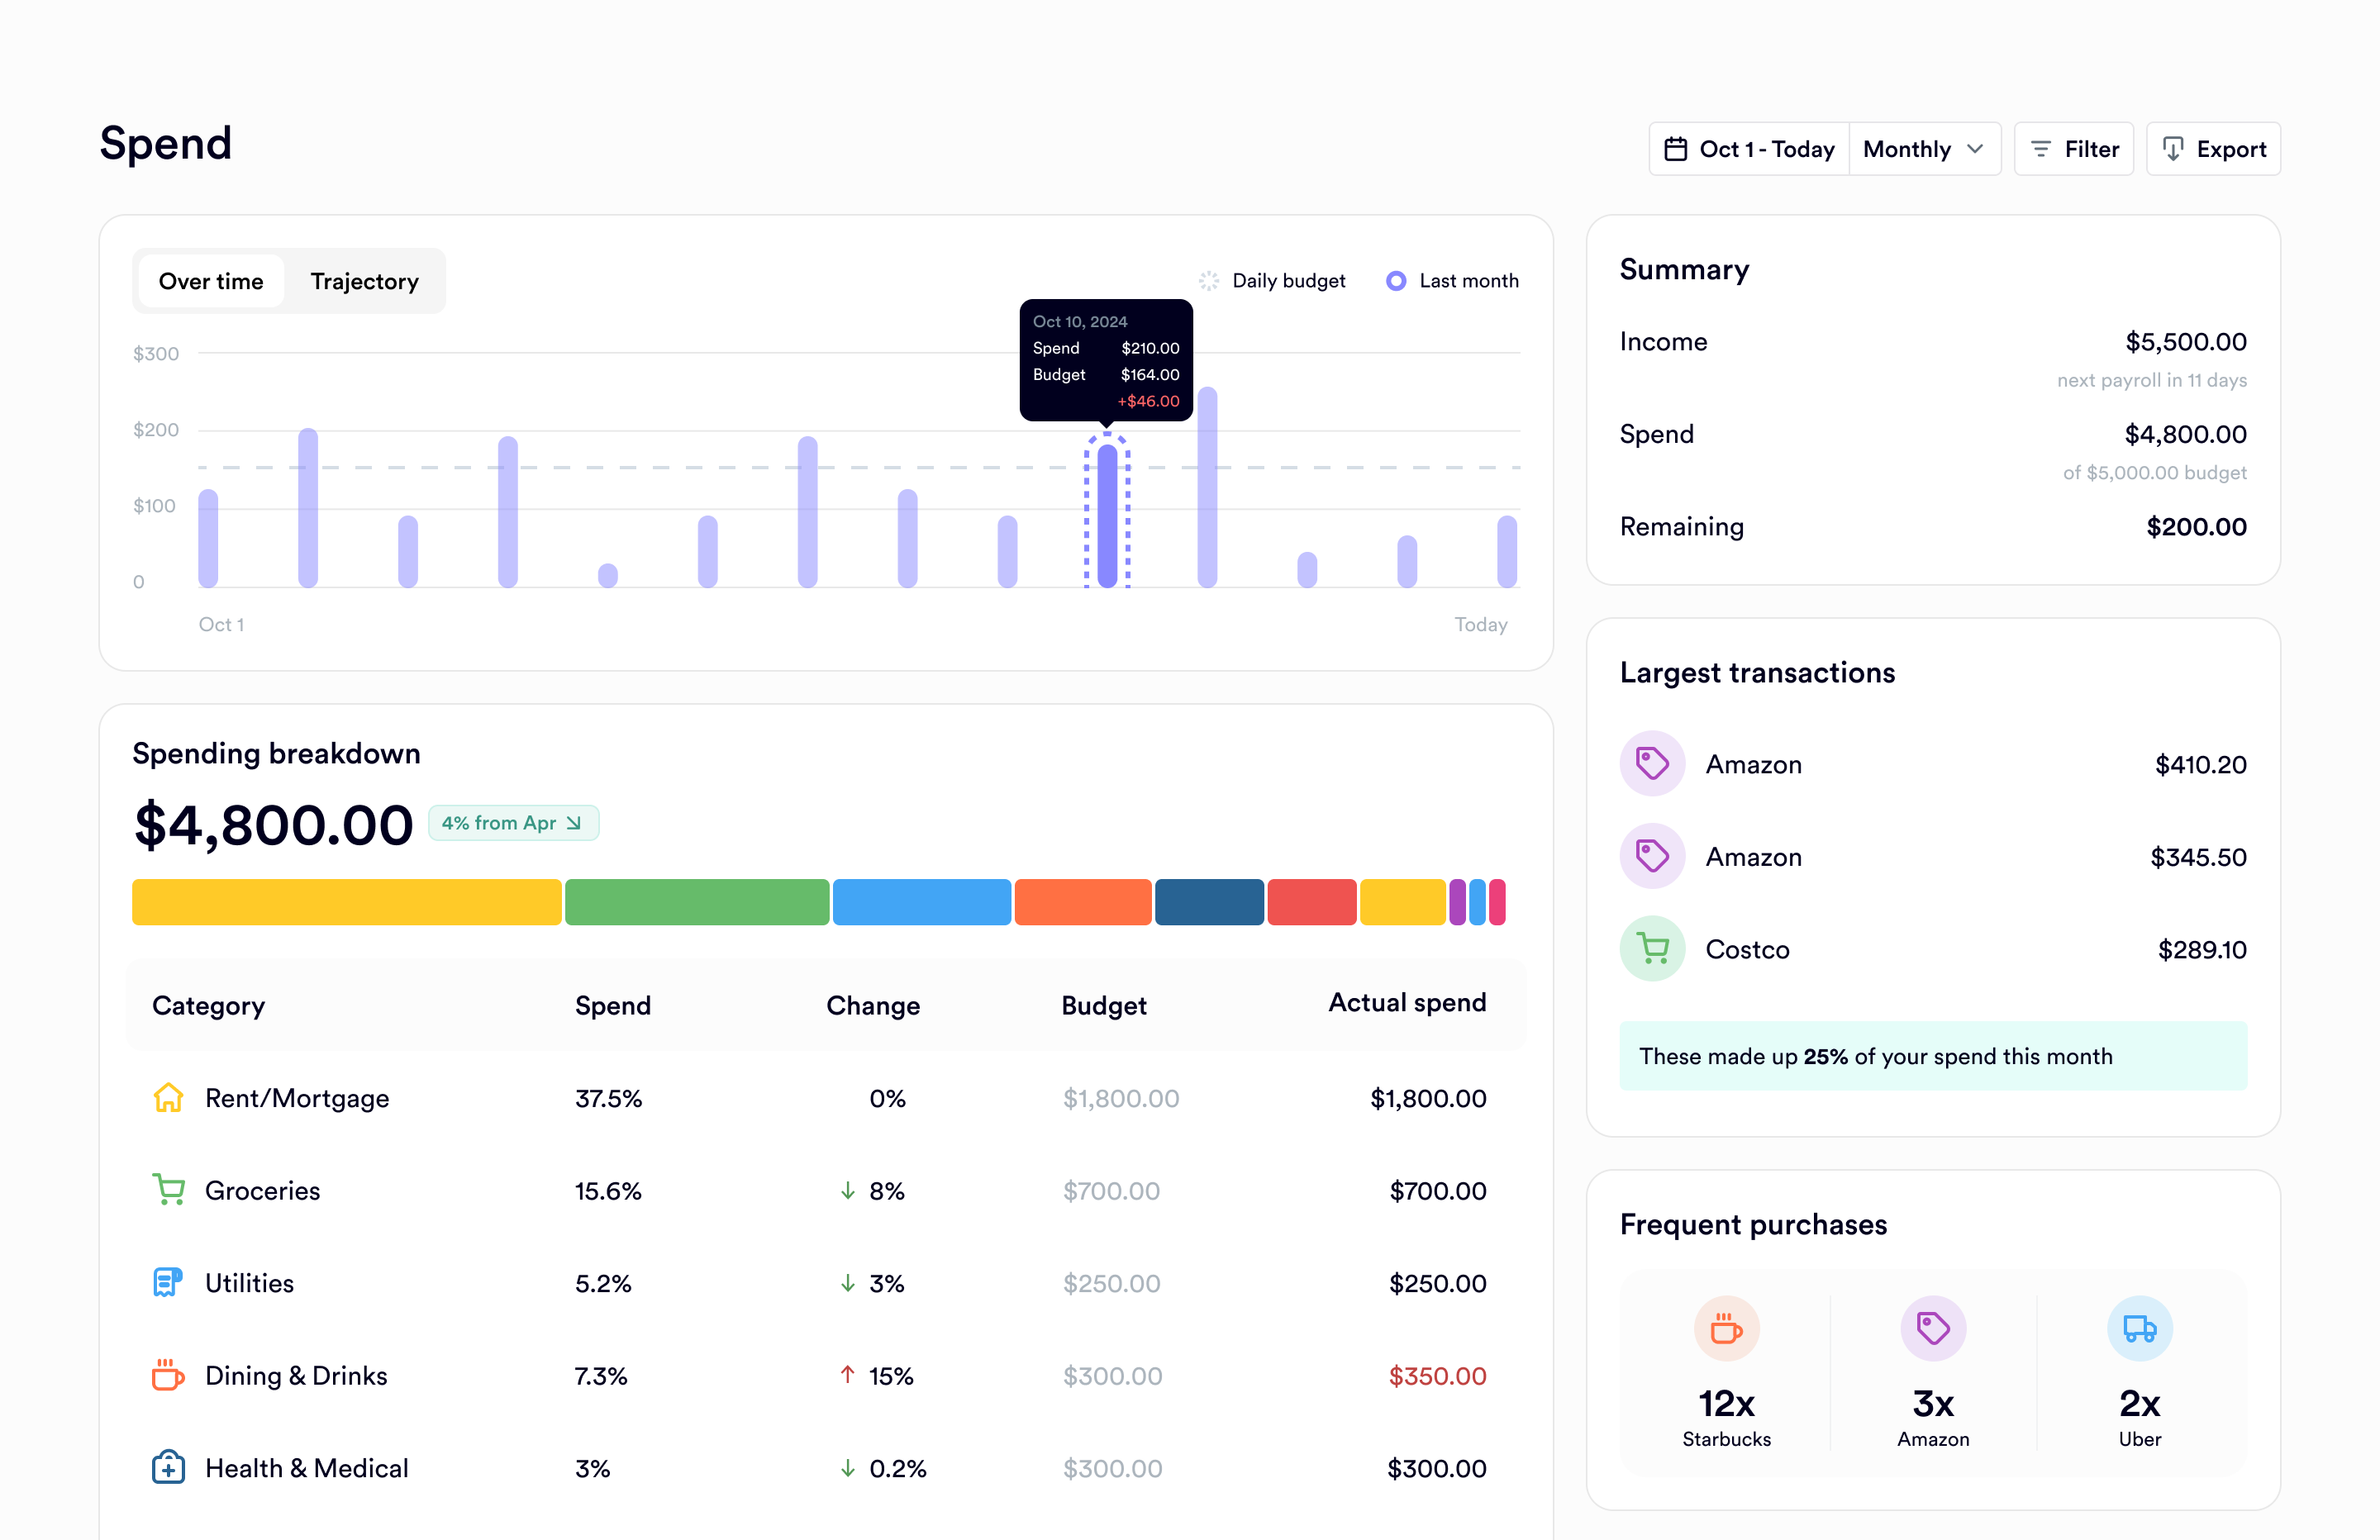This screenshot has width=2380, height=1540.
Task: Click the tallest spend bar in chart
Action: click(x=1207, y=487)
